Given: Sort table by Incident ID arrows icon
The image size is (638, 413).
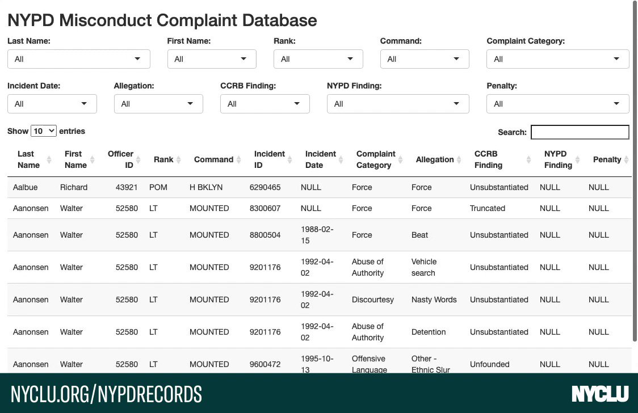Looking at the screenshot, I should [x=289, y=160].
